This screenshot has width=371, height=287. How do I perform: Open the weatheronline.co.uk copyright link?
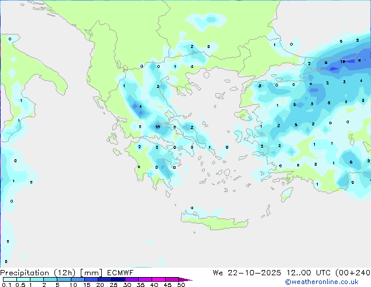point(322,282)
